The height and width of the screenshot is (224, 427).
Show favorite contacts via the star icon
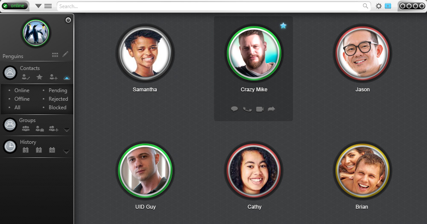pos(39,77)
